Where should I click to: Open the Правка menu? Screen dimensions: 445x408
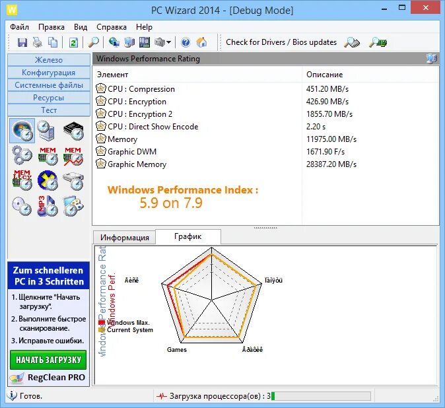51,27
